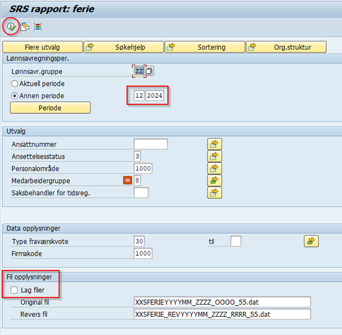Image resolution: width=342 pixels, height=335 pixels.
Task: Select Aktuell periode radio button
Action: point(14,84)
